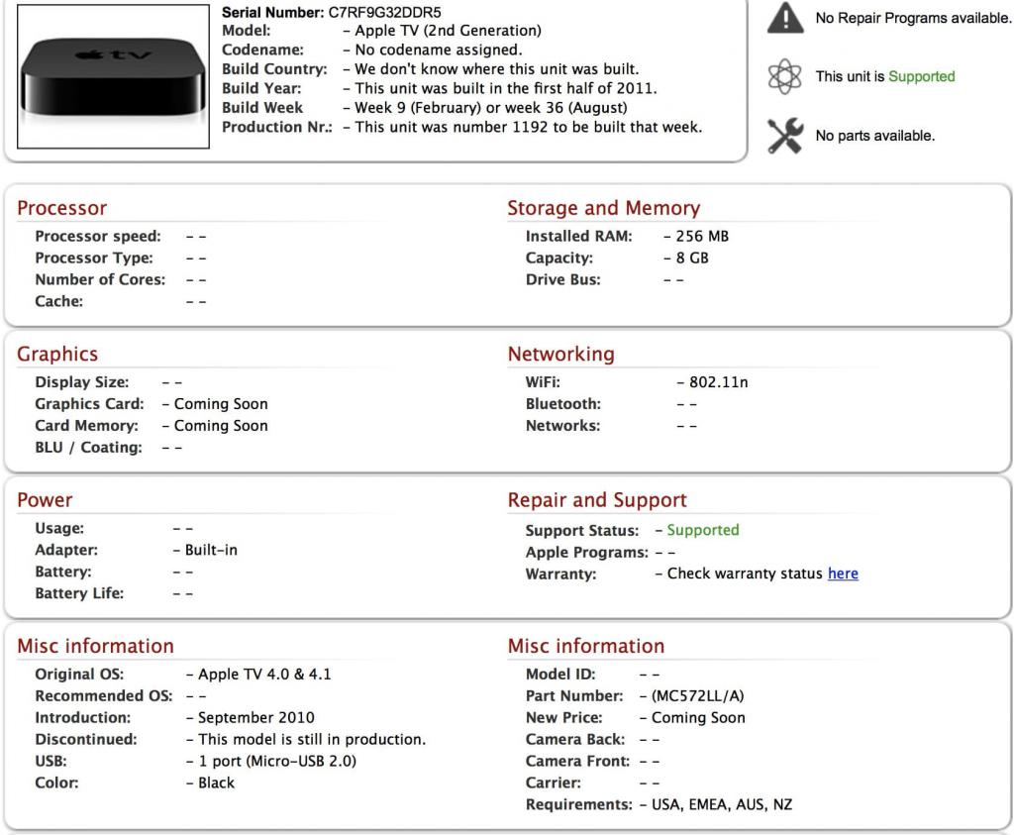Viewport: 1014px width, 835px height.
Task: Click the green 'Supported' support status text
Action: click(703, 530)
